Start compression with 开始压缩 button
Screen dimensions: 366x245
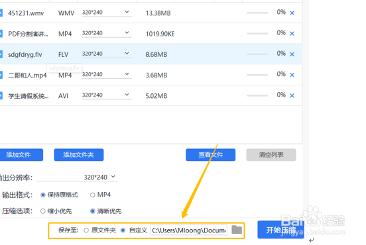(x=281, y=230)
